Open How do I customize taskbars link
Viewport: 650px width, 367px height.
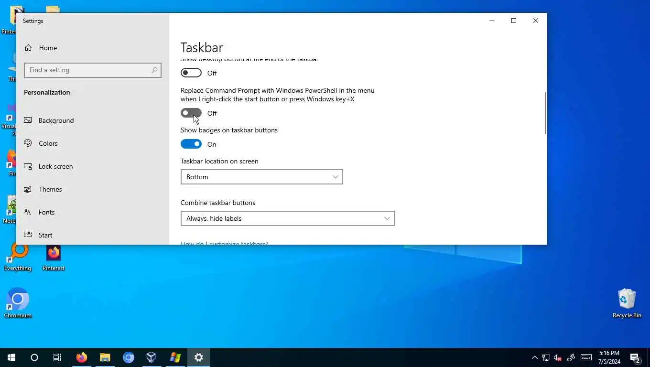point(224,243)
